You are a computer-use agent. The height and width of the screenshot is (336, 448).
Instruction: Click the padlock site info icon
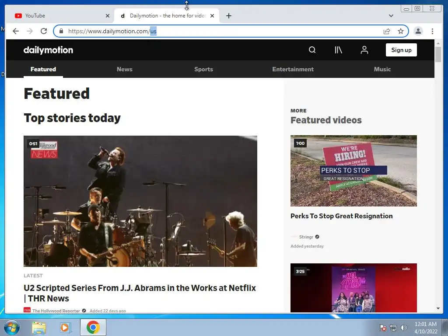[61, 31]
